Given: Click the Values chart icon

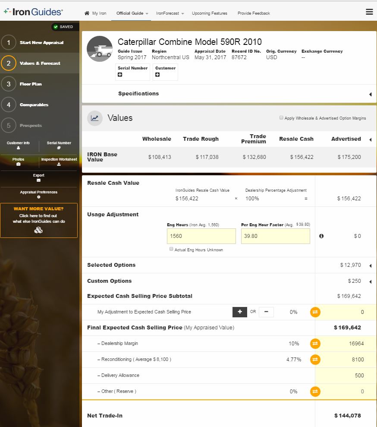Looking at the screenshot, I should coord(94,118).
